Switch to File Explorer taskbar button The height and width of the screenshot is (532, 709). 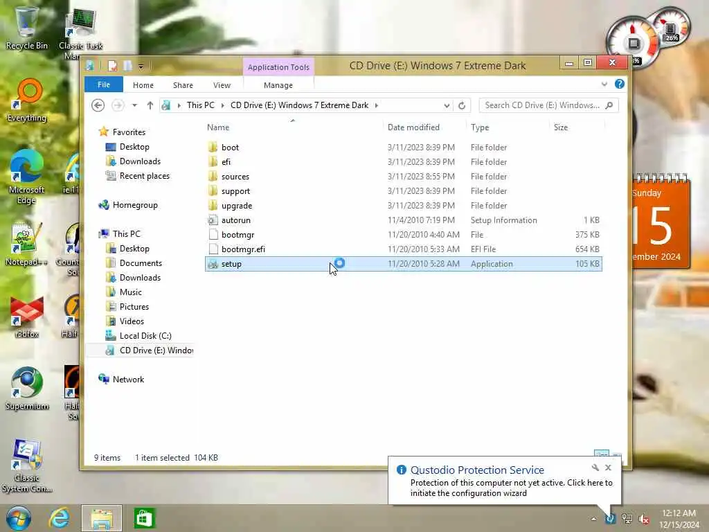pos(102,518)
